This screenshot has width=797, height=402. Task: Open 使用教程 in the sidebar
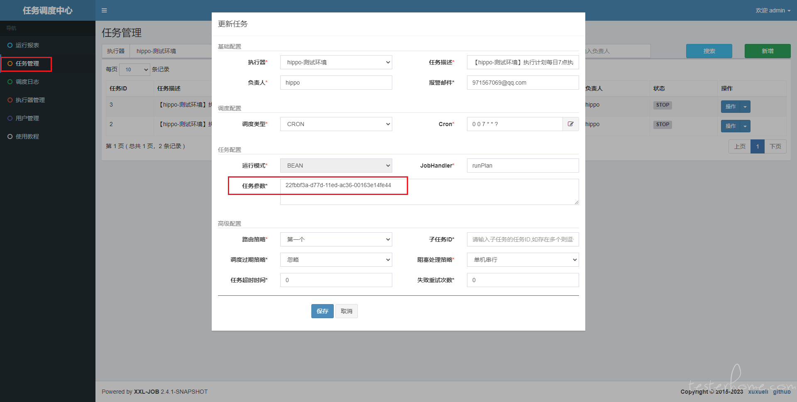[48, 136]
